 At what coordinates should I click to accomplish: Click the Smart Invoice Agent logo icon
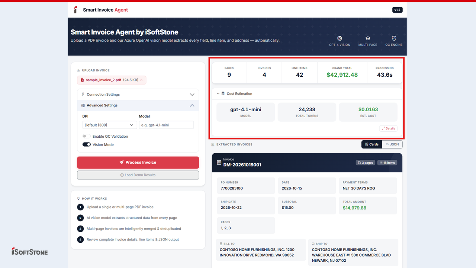point(75,10)
